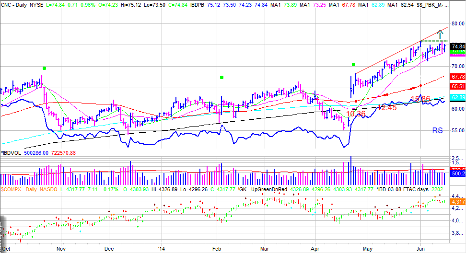Click the Dec date axis label

109,249
